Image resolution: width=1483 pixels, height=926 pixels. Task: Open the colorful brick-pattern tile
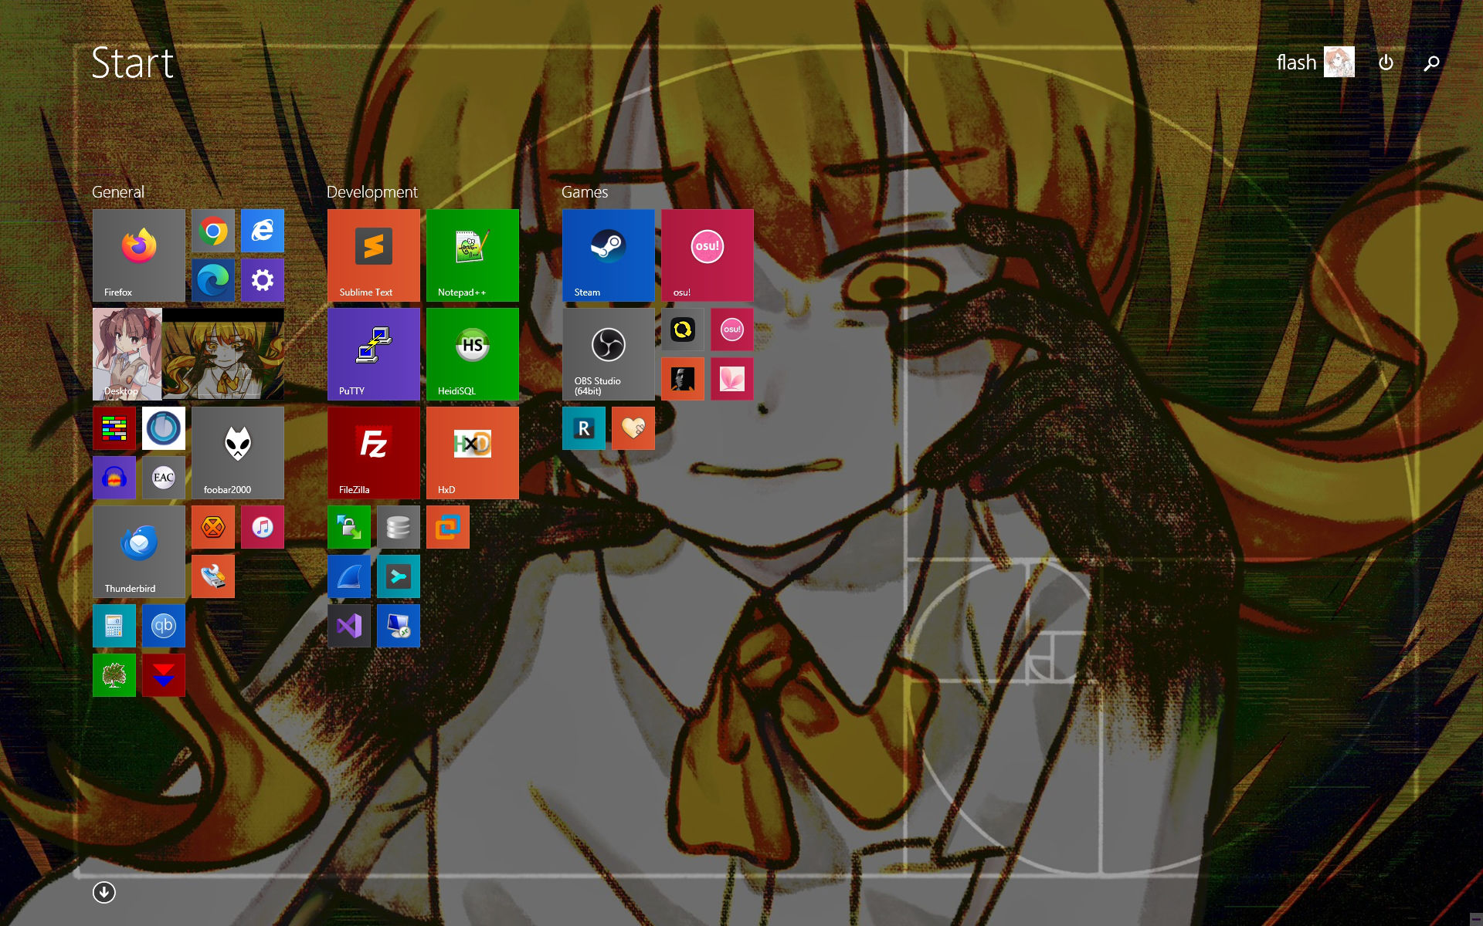[x=114, y=428]
